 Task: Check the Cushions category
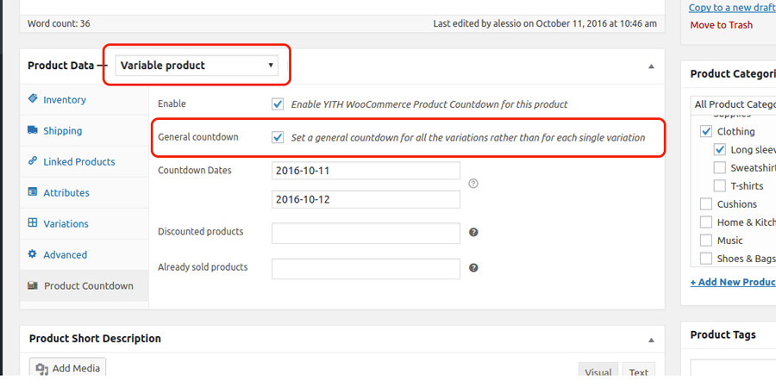(705, 203)
